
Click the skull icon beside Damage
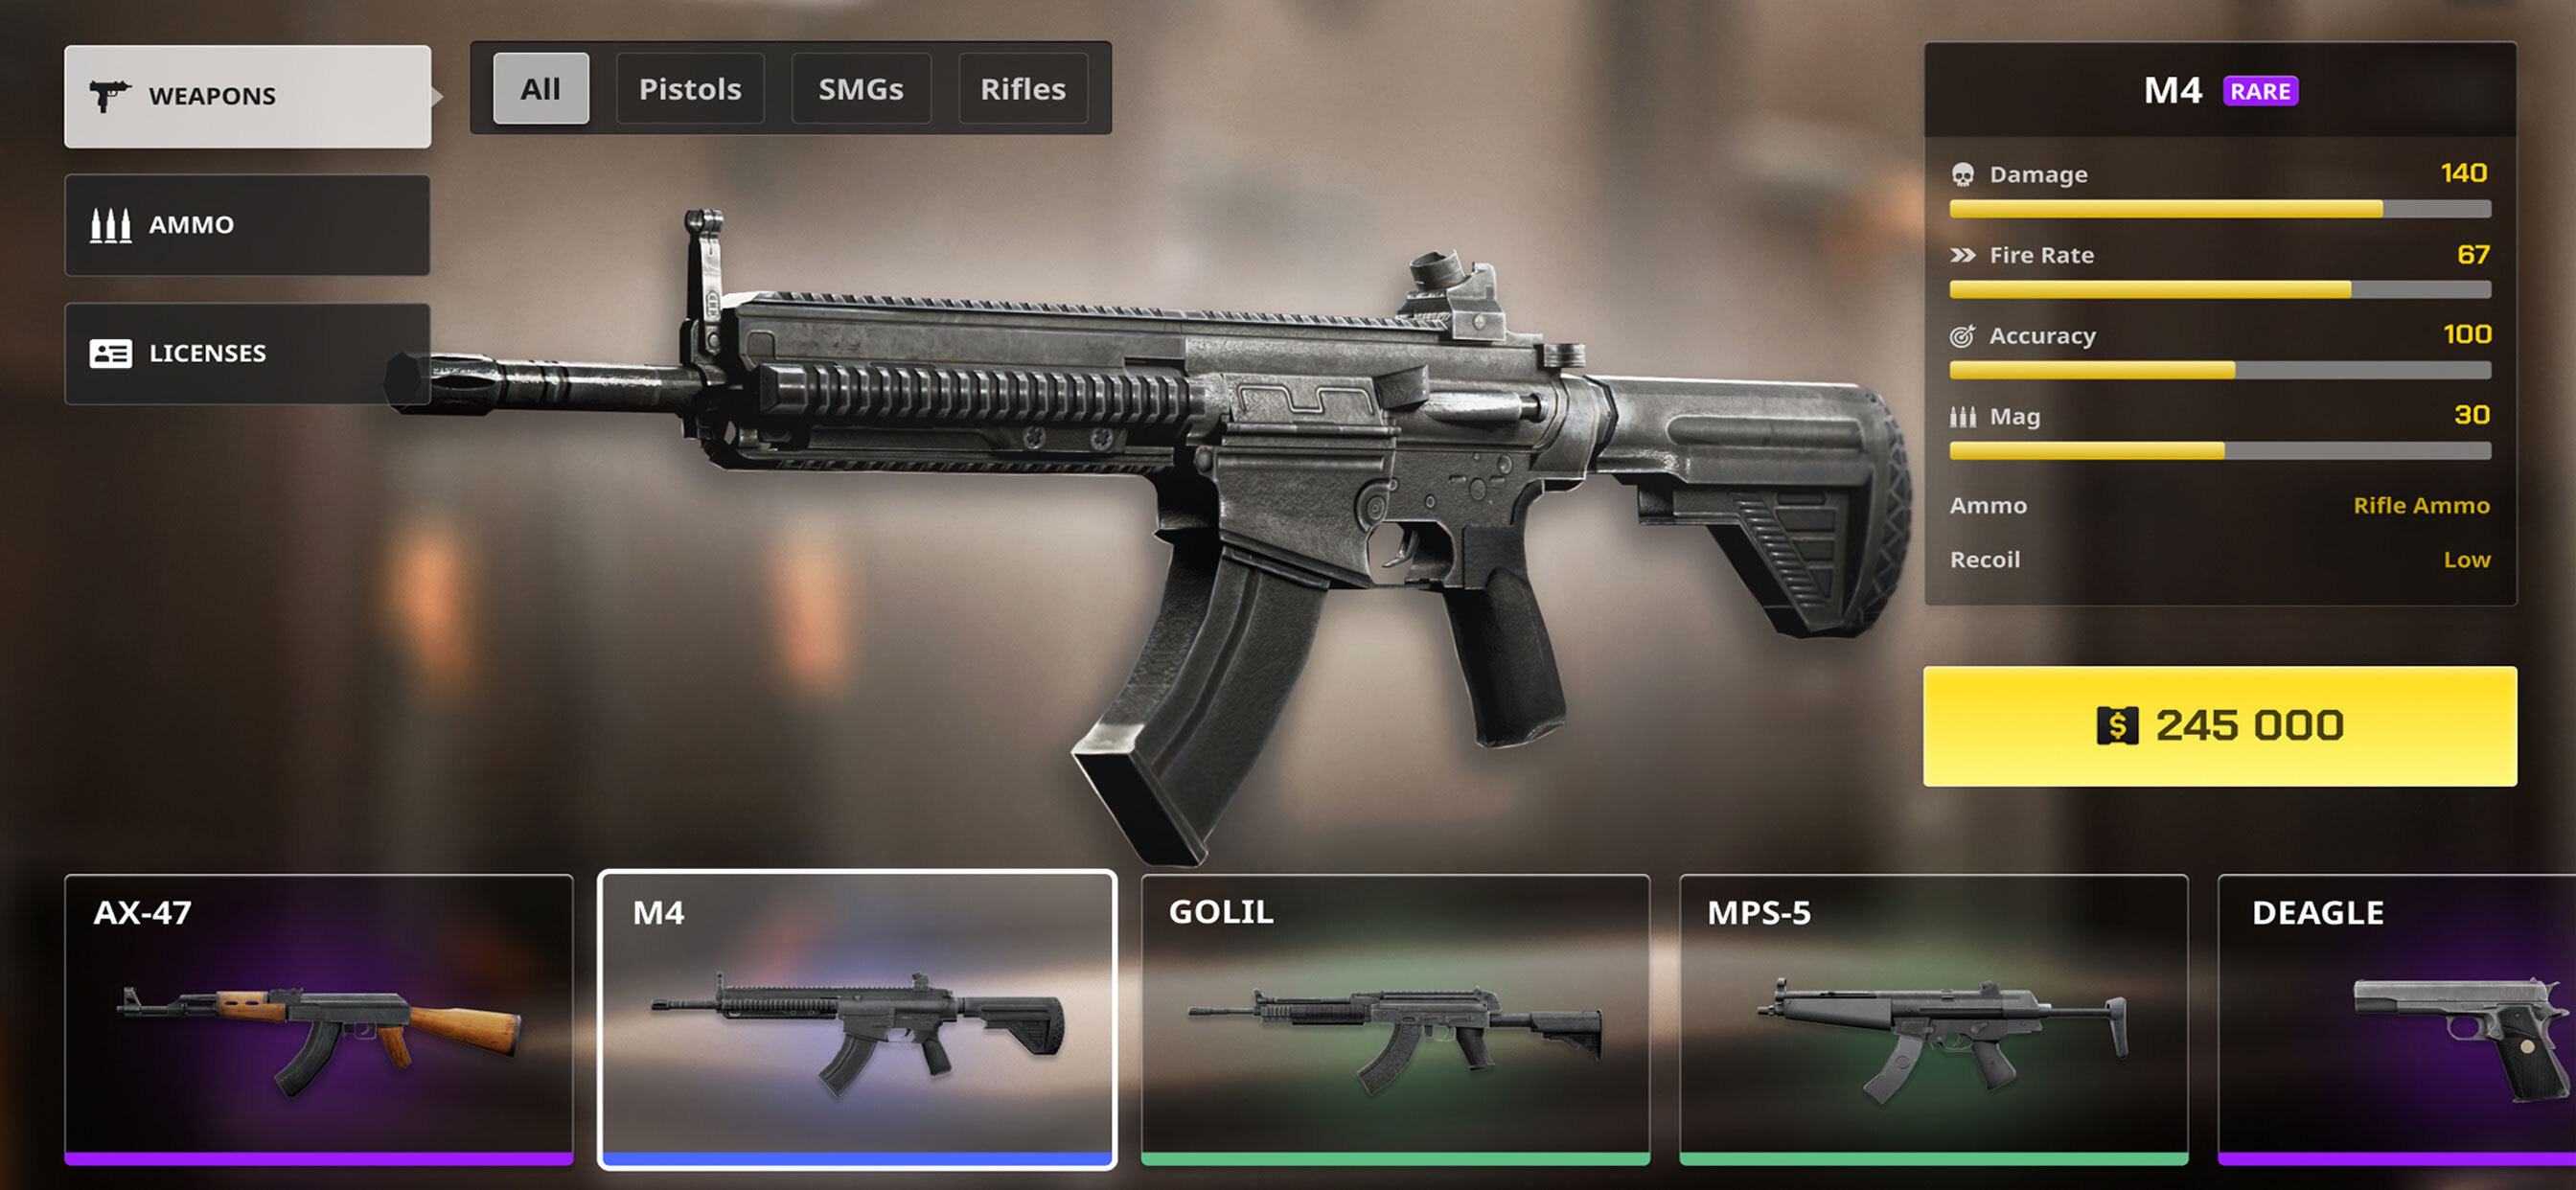tap(1962, 175)
